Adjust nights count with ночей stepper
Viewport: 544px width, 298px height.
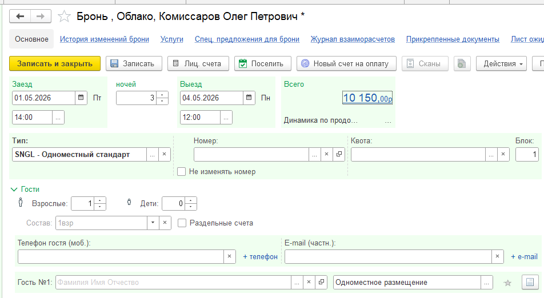162,98
